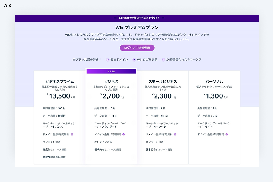Click the おすすめ badge on ビジネス plan
The image size is (273, 182).
[x=111, y=71]
